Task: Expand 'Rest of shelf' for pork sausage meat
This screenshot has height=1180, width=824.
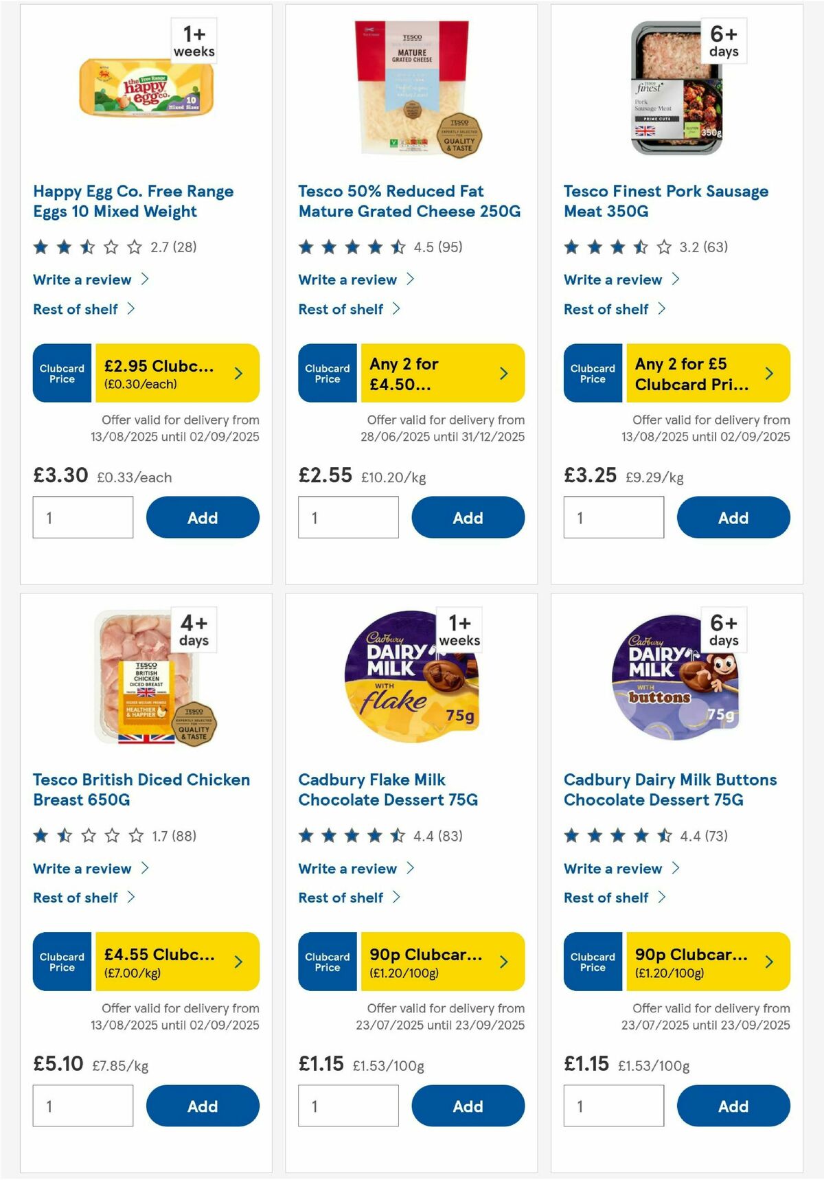Action: click(606, 309)
